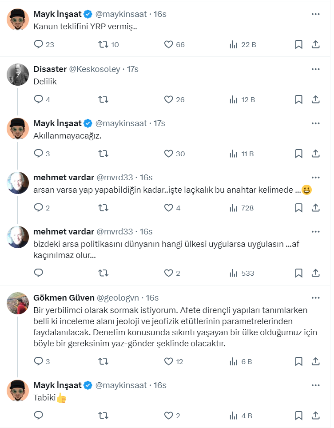Screen dimensions: 334x428
Task: Open mehmet vardar's profile name link
Action: 64,178
